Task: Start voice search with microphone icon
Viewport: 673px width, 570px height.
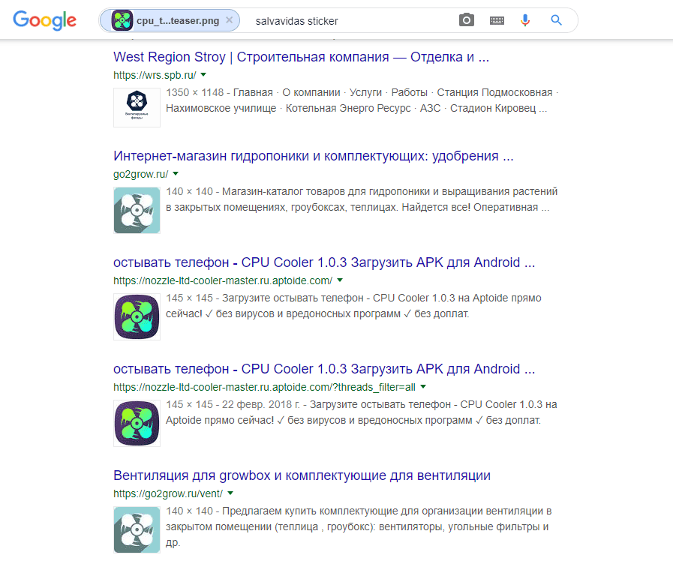Action: (525, 20)
